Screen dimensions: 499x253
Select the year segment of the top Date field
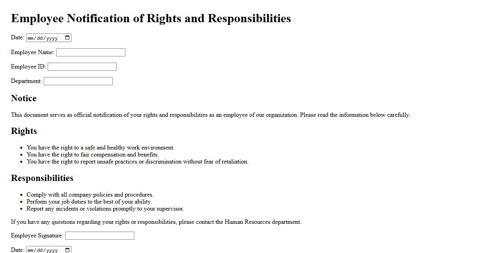tap(52, 38)
